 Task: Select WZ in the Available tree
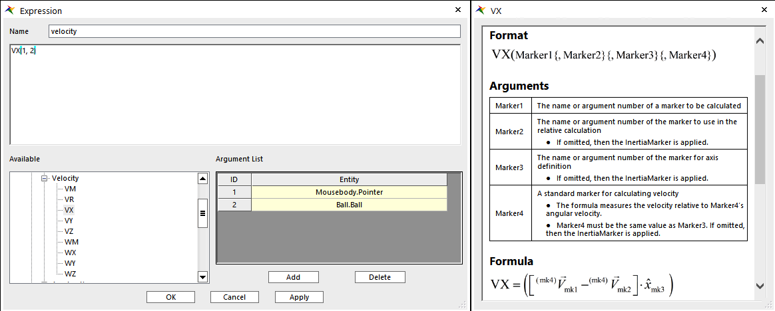(71, 274)
